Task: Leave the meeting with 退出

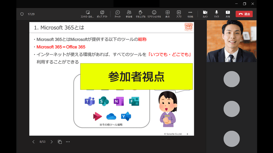Action: tap(244, 14)
